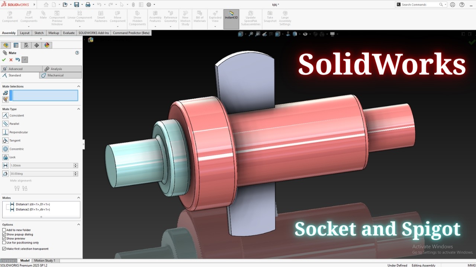The image size is (476, 267).
Task: Open the Search Commands dropdown arrow
Action: coord(445,5)
